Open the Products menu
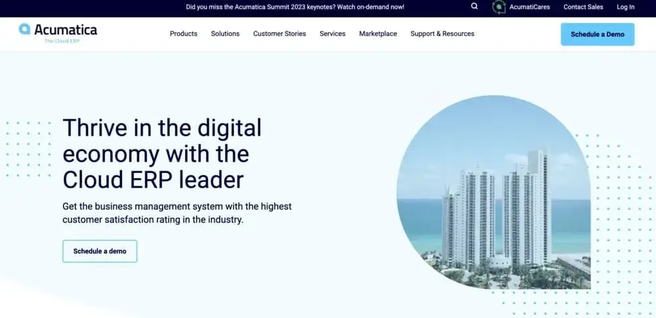This screenshot has width=656, height=318. click(183, 34)
